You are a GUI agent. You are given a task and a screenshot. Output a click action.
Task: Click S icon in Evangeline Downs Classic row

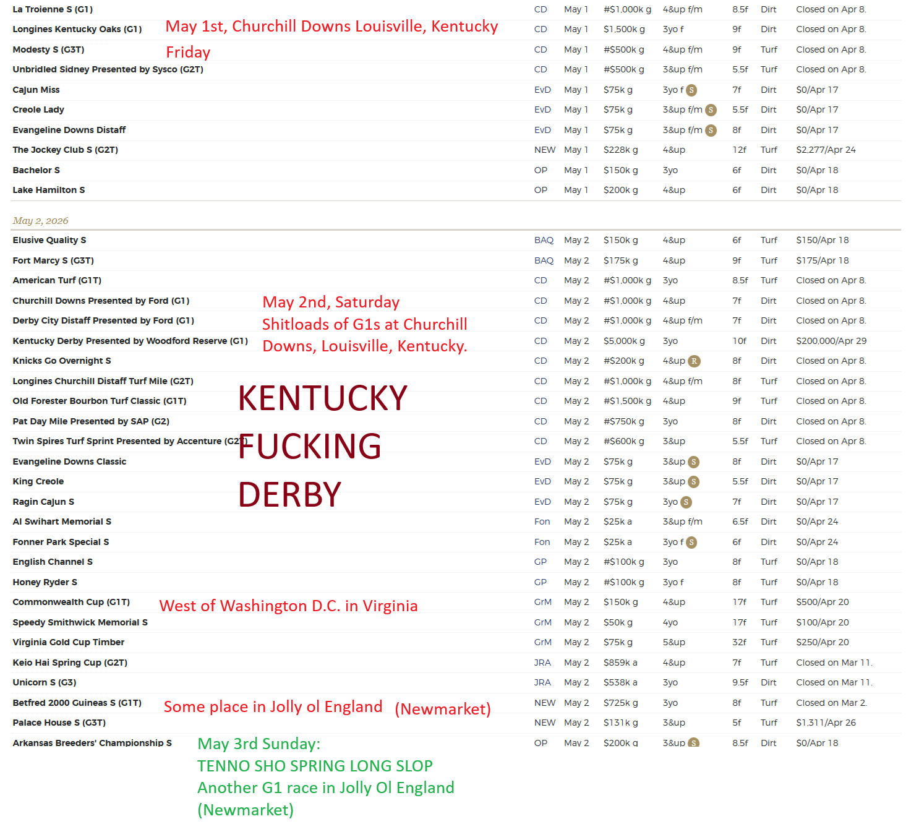[x=694, y=462]
